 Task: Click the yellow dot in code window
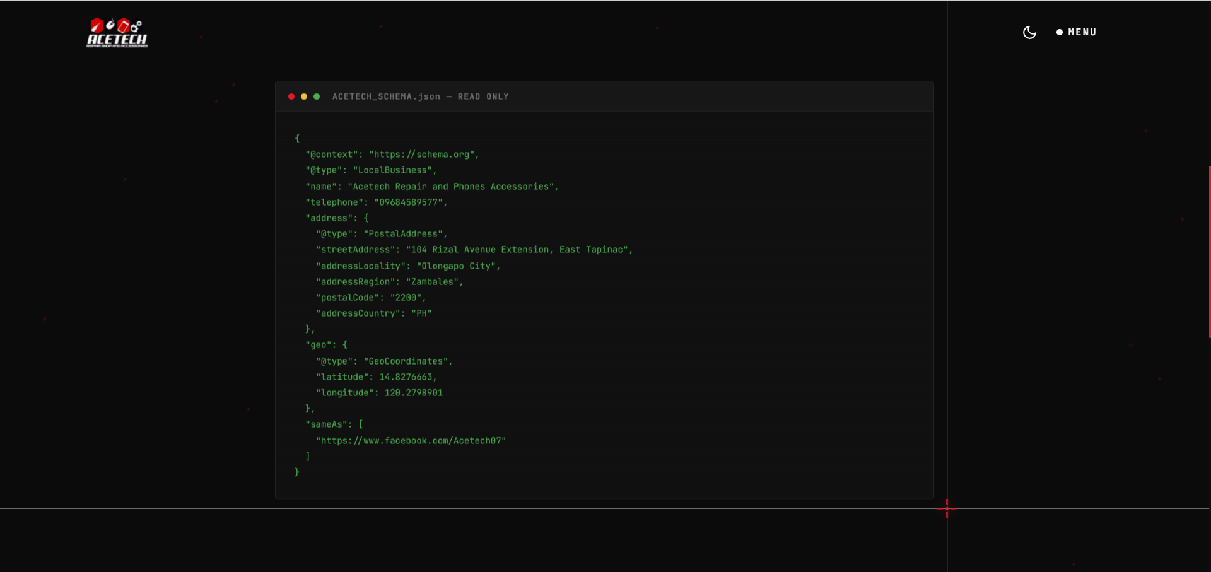coord(304,96)
